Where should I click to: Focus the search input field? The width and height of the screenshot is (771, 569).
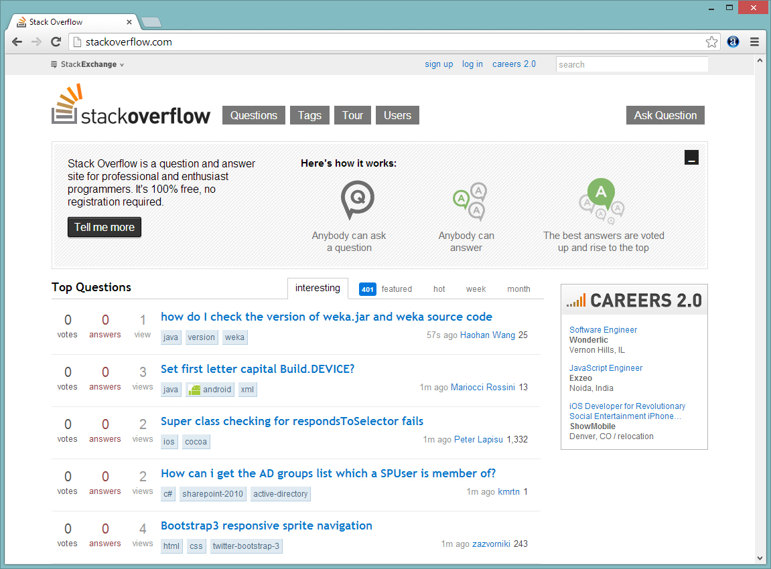pyautogui.click(x=631, y=64)
